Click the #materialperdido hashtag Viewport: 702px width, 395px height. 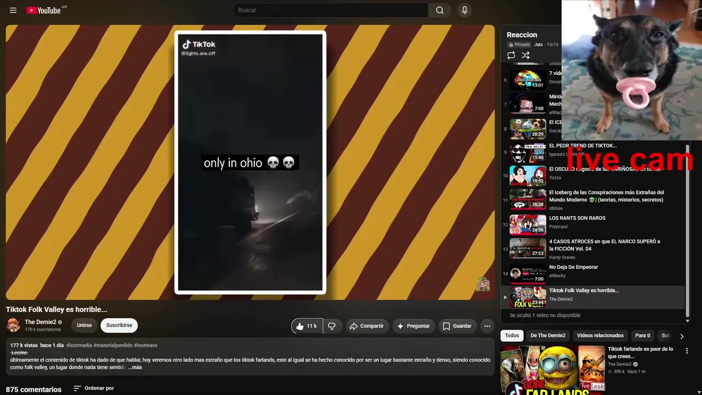click(x=113, y=346)
